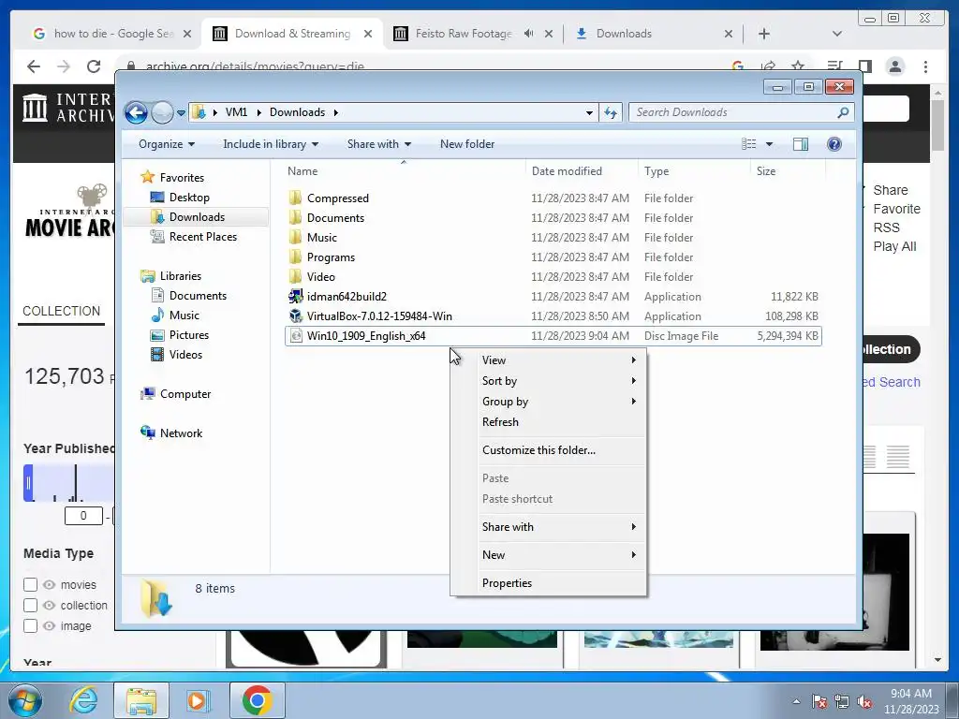This screenshot has width=959, height=719.
Task: Select the idman642build2 application icon
Action: [x=295, y=297]
